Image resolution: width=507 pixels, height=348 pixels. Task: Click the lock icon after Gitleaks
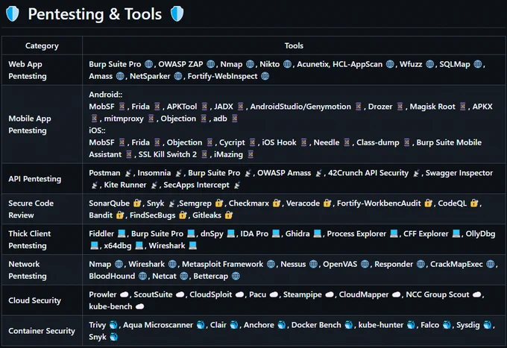click(x=229, y=215)
